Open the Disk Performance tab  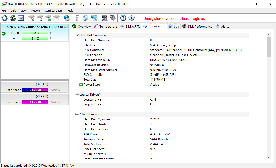pyautogui.click(x=197, y=26)
